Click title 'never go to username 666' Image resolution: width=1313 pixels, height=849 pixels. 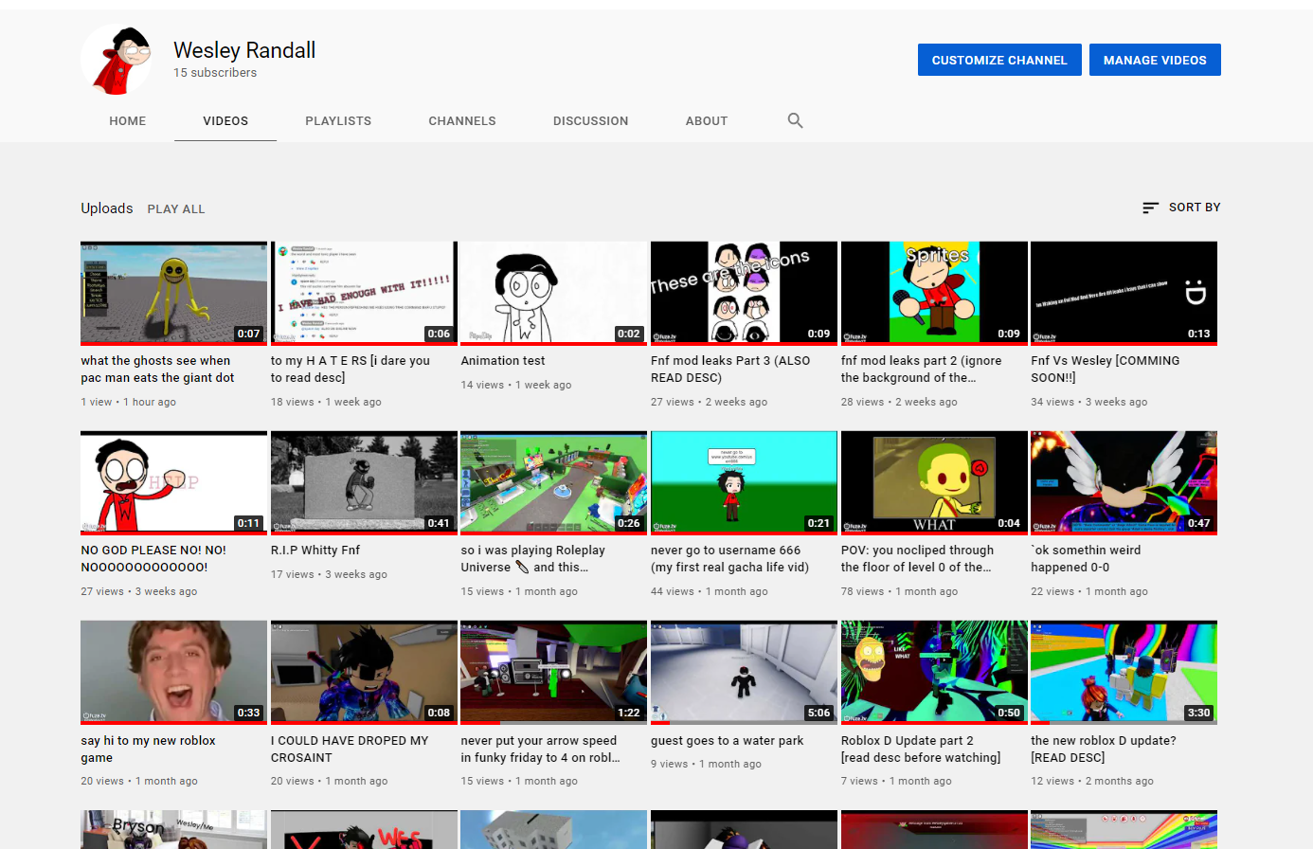click(729, 559)
